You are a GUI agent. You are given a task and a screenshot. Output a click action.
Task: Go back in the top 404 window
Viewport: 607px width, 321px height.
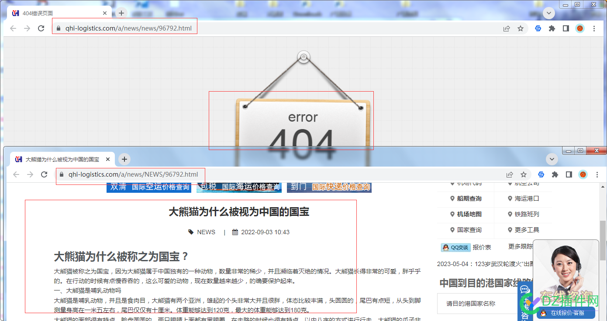[13, 28]
